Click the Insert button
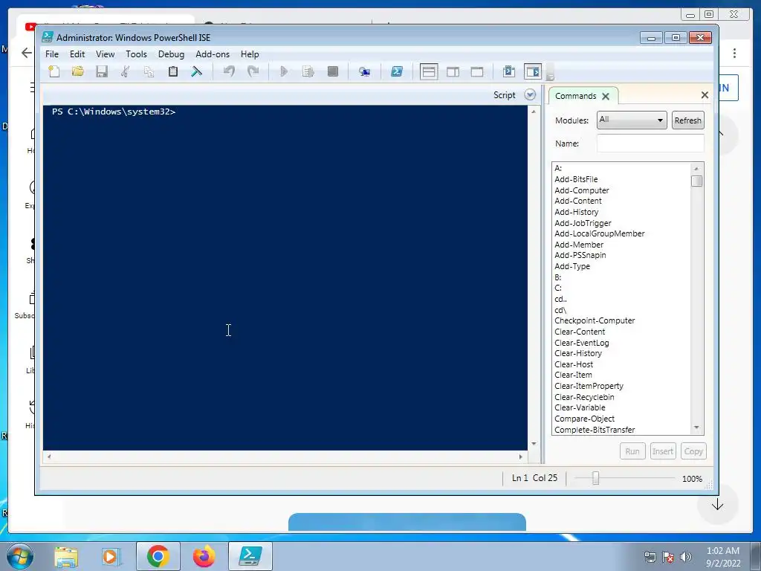 [x=663, y=451]
